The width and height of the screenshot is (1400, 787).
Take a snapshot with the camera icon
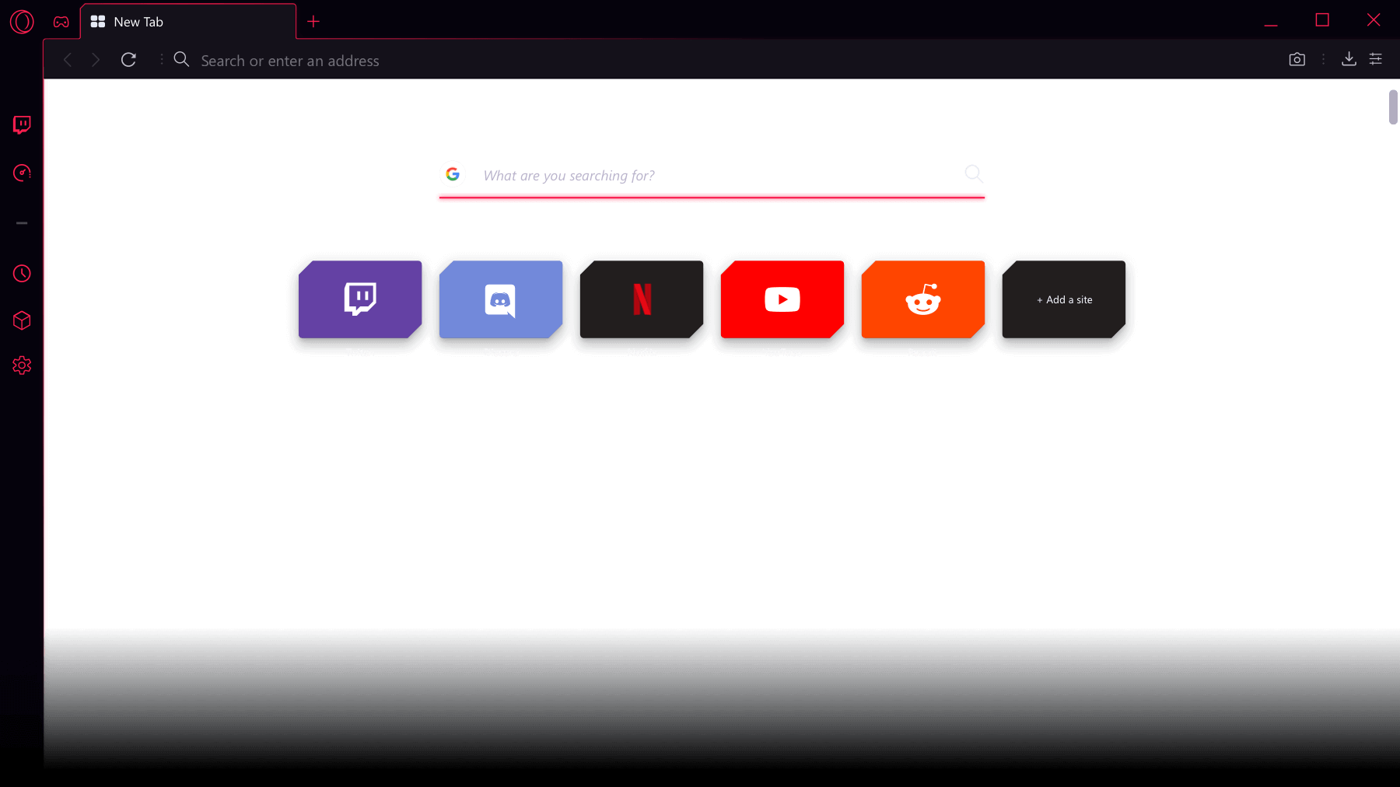pos(1297,59)
